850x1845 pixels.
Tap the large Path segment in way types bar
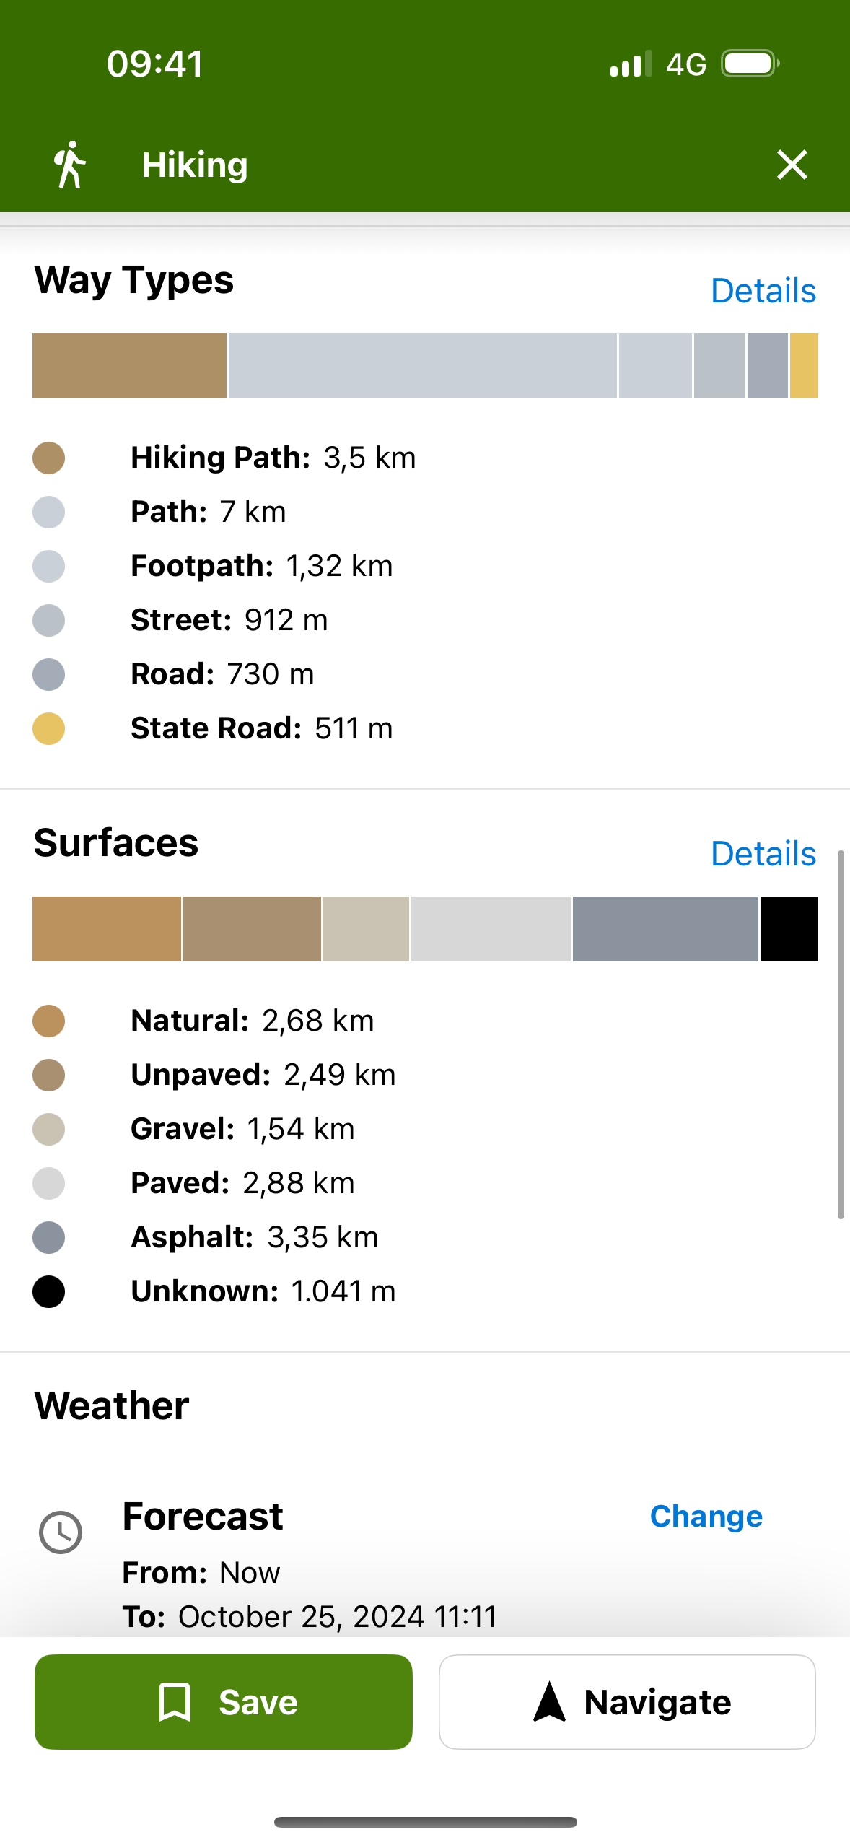423,366
